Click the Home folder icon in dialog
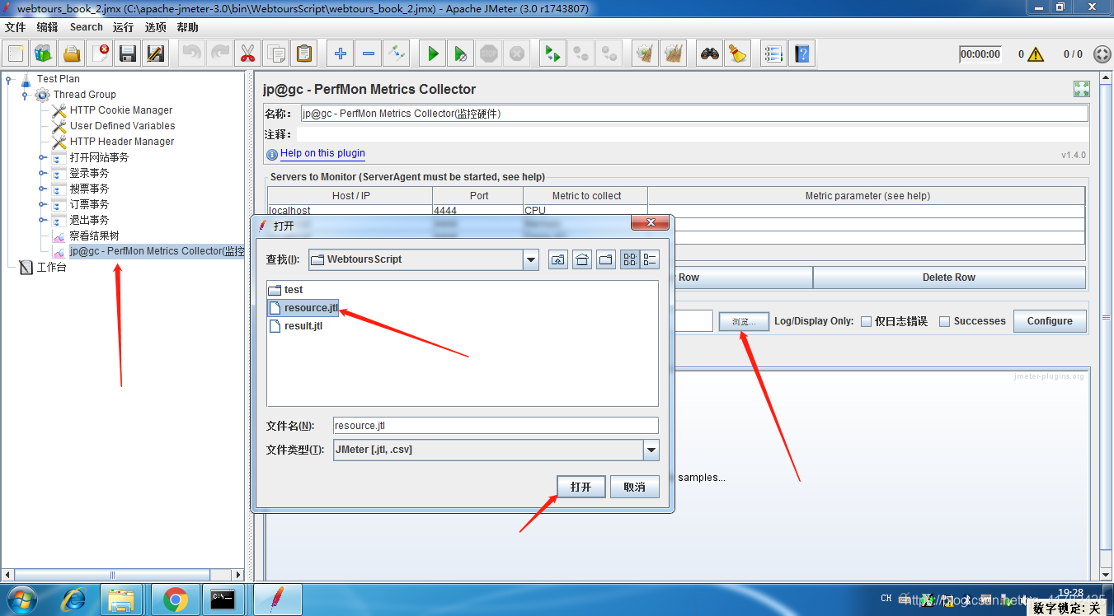 582,259
